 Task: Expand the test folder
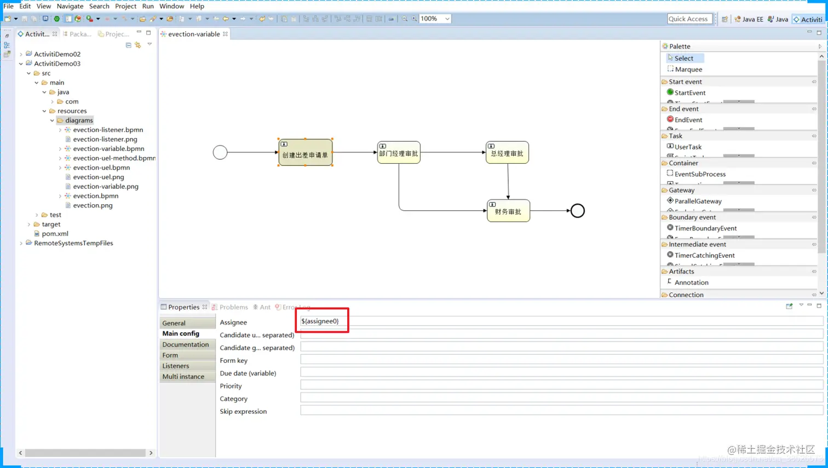coord(37,215)
